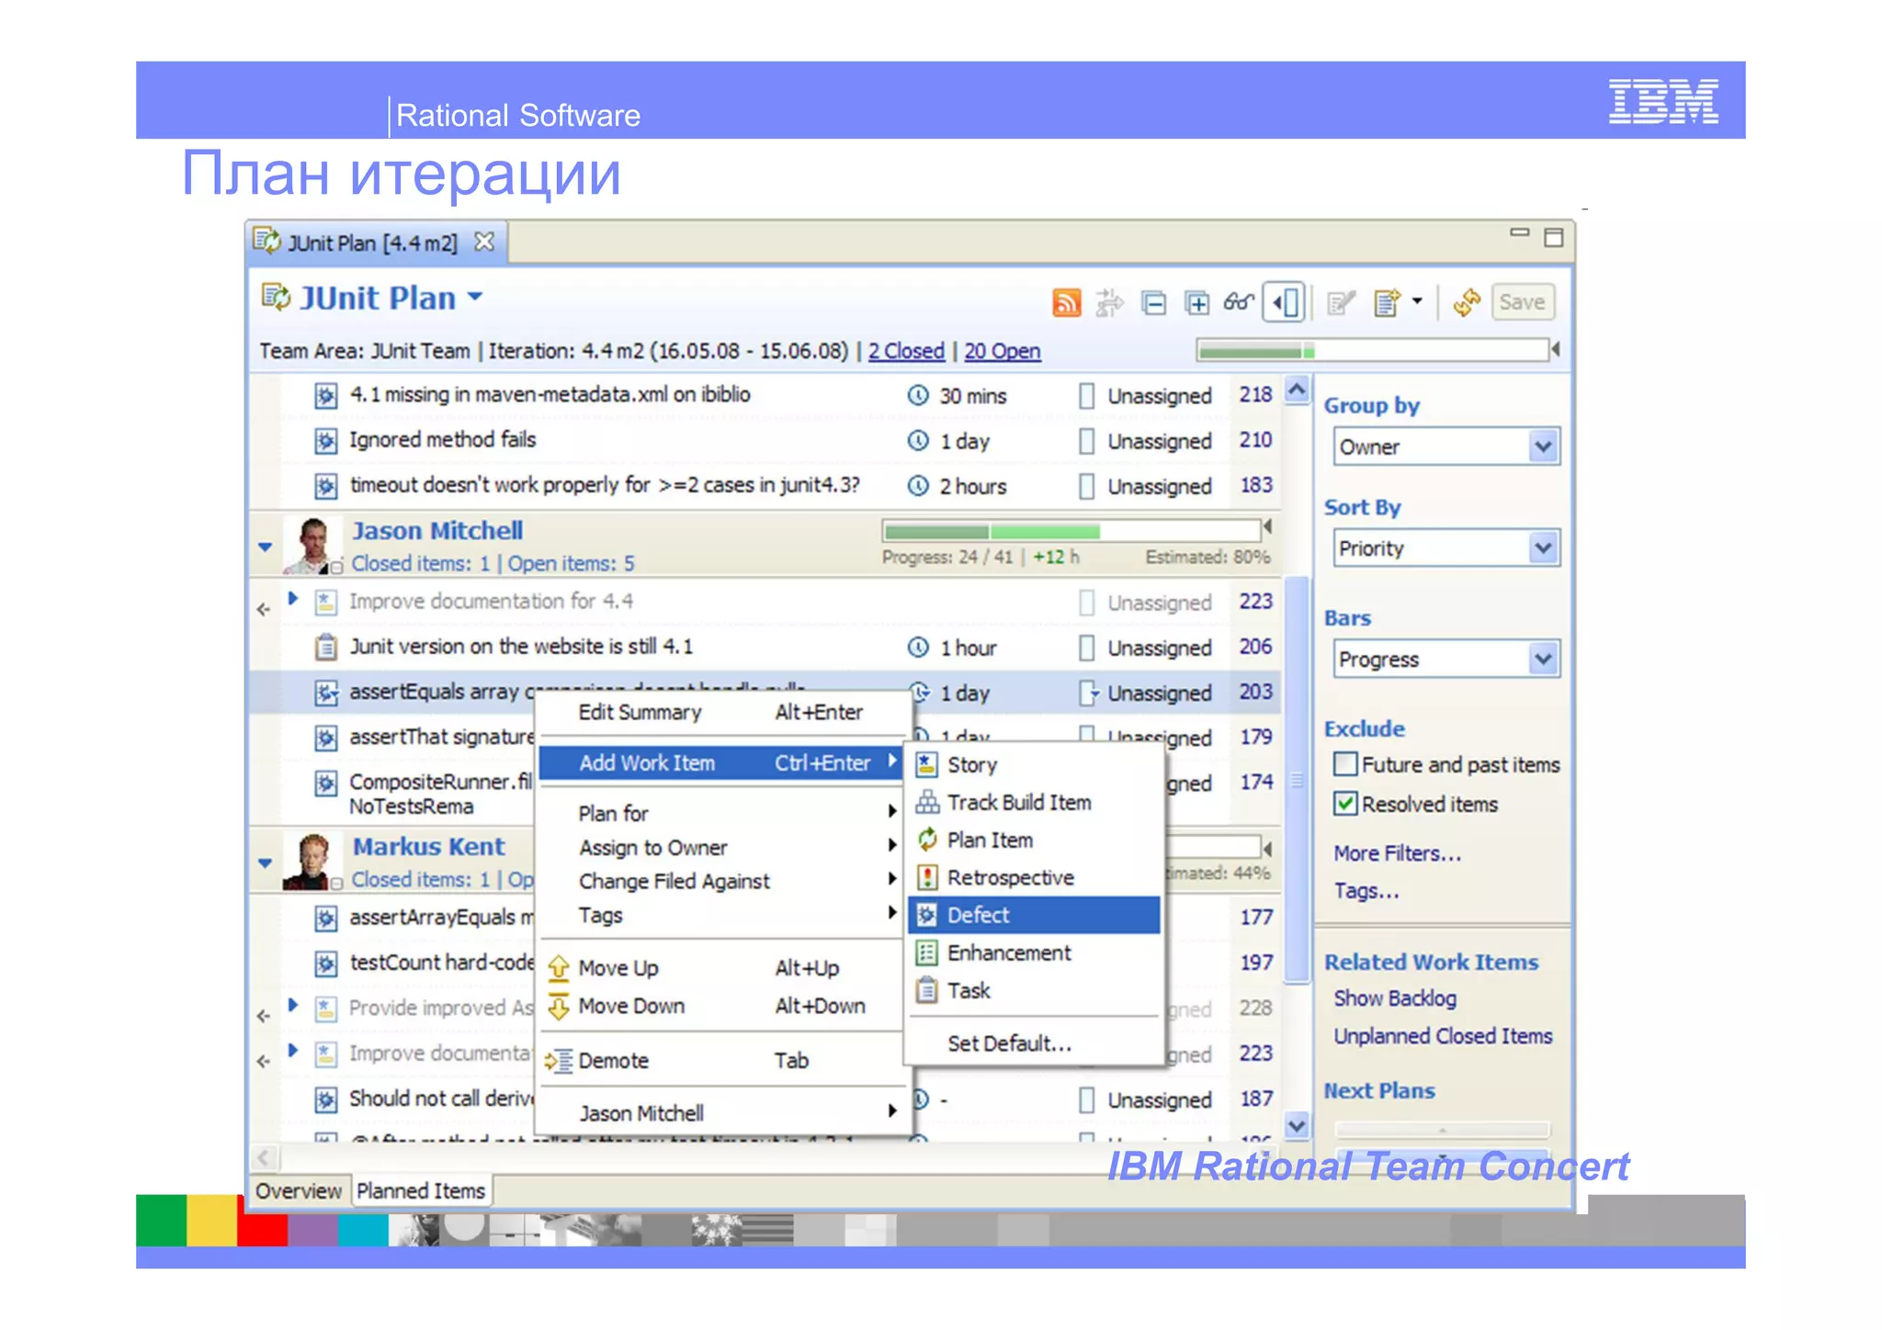1882x1330 pixels.
Task: Choose Retrospective in submenu
Action: click(x=1035, y=877)
